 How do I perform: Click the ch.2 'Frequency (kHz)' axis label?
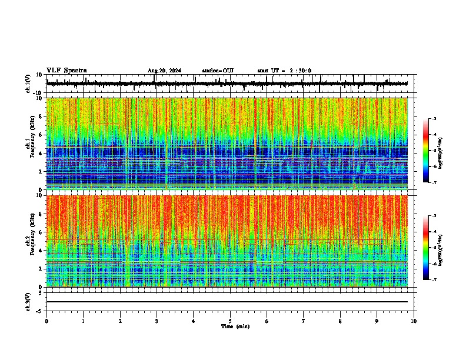click(x=32, y=234)
